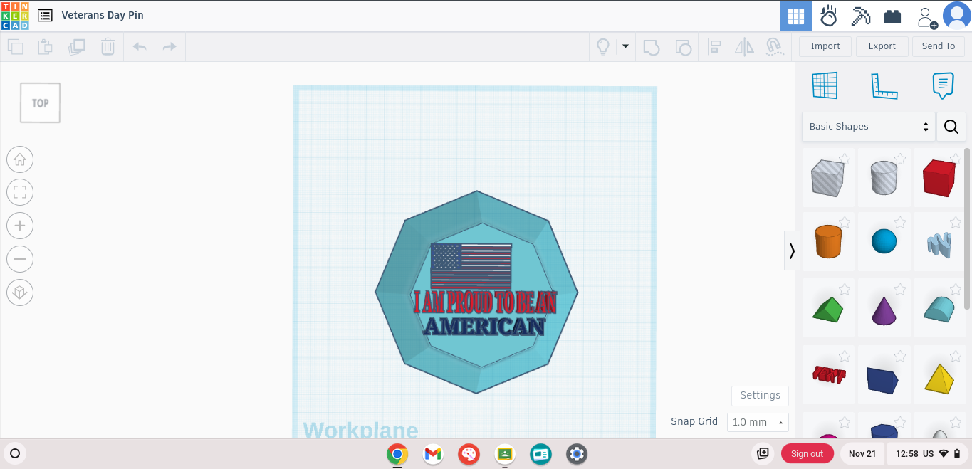Select the orange Cylinder shape
Image resolution: width=972 pixels, height=469 pixels.
(827, 241)
